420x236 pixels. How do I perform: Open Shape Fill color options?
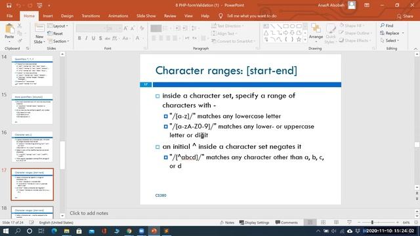click(352, 26)
